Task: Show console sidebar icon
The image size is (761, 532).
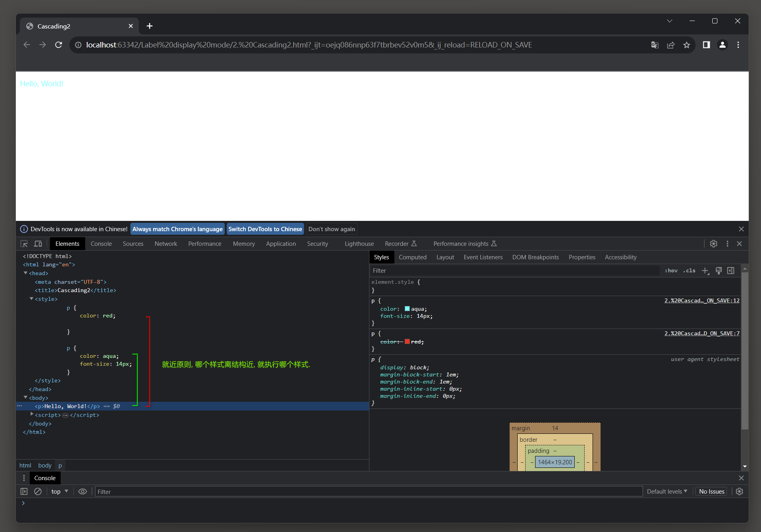Action: point(24,492)
